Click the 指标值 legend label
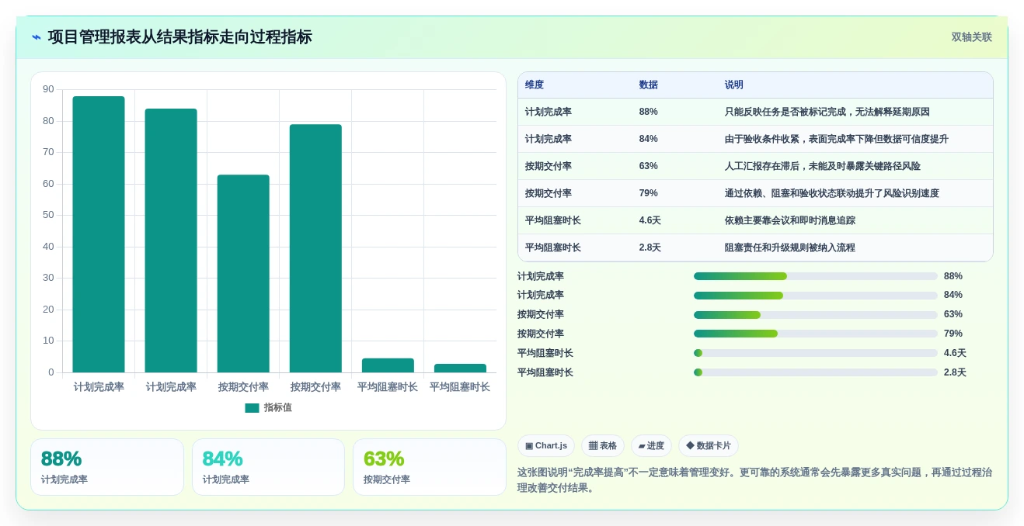The height and width of the screenshot is (526, 1024). click(278, 408)
